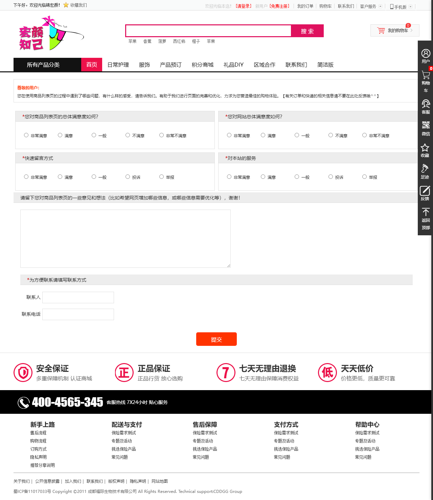
Task: Click the 搜索 search button
Action: click(307, 31)
